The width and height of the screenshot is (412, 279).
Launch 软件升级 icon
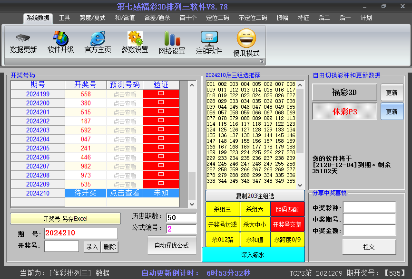click(x=61, y=38)
